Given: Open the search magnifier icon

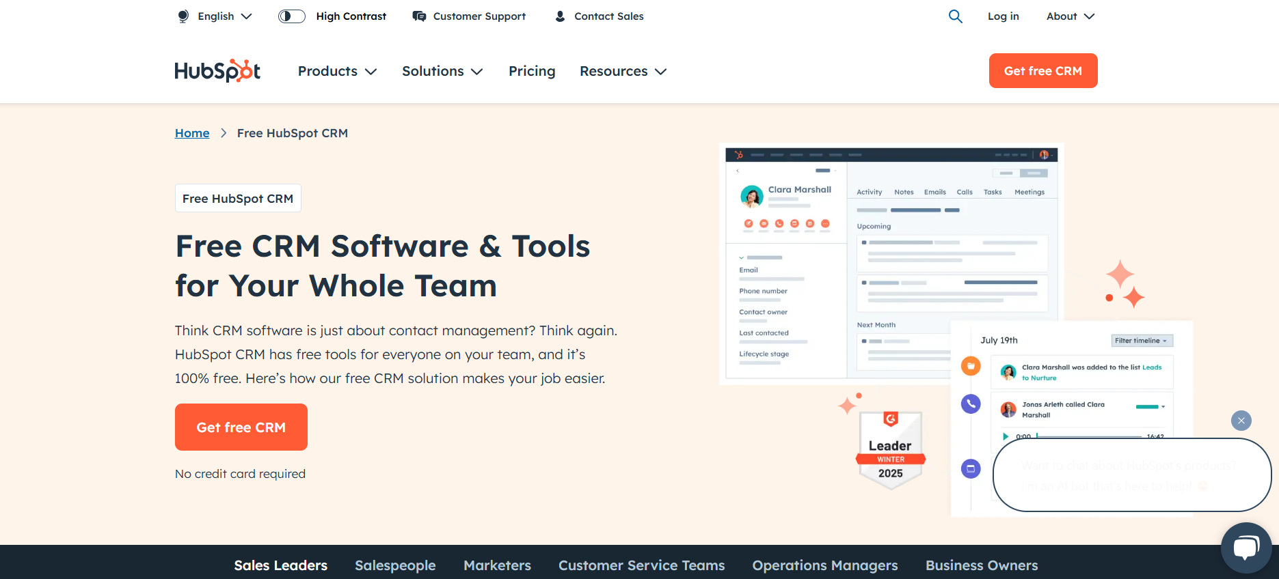Looking at the screenshot, I should pyautogui.click(x=956, y=16).
